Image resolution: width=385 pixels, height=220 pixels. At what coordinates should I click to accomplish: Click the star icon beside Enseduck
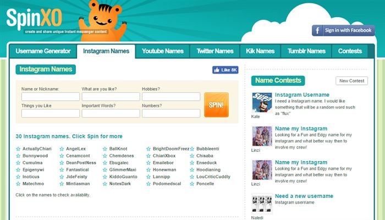coord(192,163)
